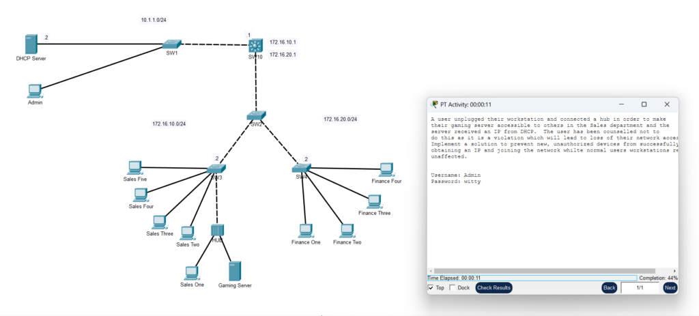This screenshot has height=316, width=699.
Task: Click the page number field 1/1
Action: [640, 288]
